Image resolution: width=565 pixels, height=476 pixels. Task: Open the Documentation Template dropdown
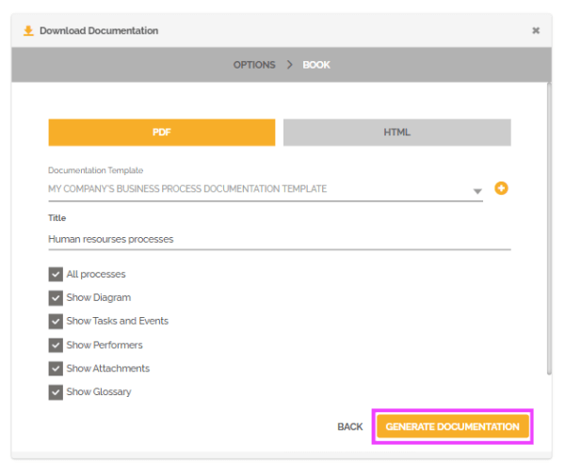[266, 189]
